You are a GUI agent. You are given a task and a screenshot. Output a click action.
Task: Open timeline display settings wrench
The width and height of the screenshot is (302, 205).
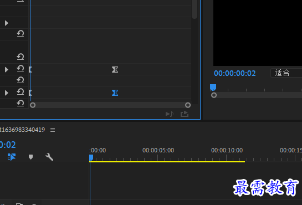point(49,157)
